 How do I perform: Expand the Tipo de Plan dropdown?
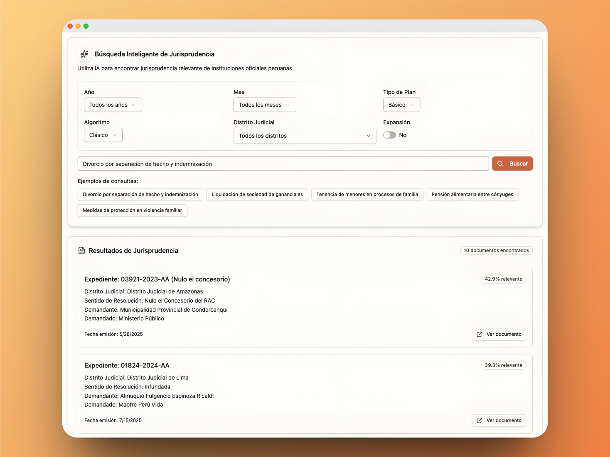click(x=401, y=105)
